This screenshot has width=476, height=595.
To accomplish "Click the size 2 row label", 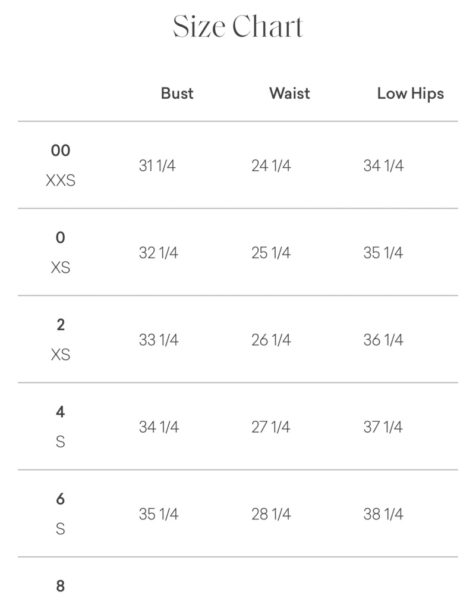I will pos(61,325).
